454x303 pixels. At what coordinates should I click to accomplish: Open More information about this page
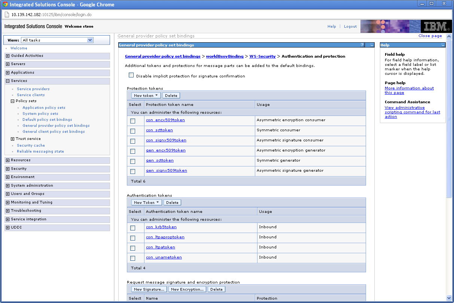[409, 91]
